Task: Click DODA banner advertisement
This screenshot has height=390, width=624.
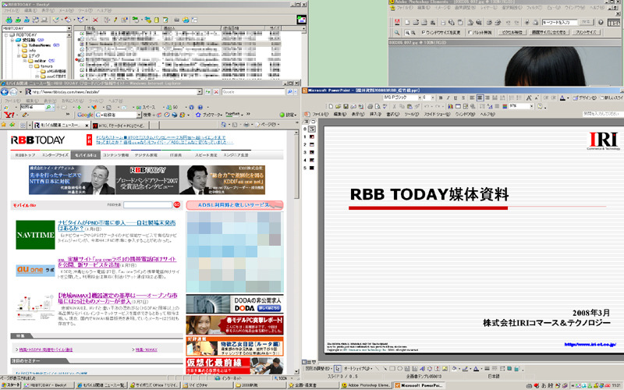Action: click(x=235, y=304)
